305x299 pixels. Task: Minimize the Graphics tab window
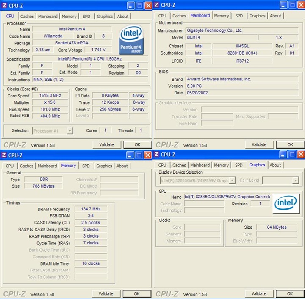(283, 155)
